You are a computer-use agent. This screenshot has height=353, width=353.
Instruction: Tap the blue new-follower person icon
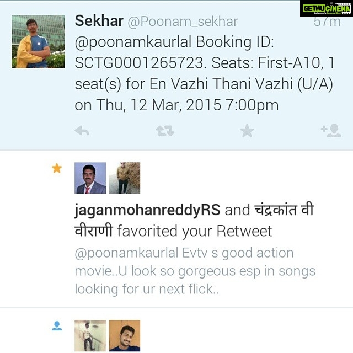point(57,326)
